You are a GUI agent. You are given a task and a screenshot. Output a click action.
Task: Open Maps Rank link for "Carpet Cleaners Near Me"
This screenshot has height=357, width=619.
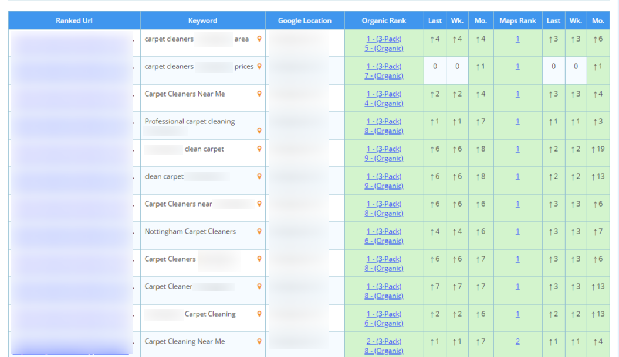(517, 94)
